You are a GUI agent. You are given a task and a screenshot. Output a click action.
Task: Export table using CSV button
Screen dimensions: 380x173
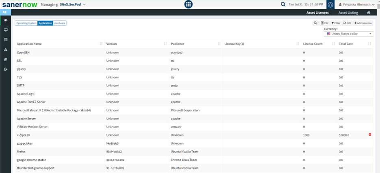tap(324, 23)
